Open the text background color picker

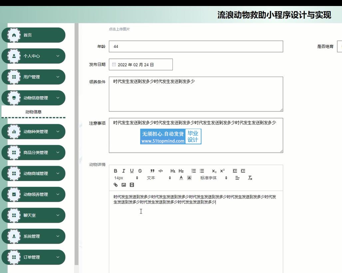(x=189, y=178)
